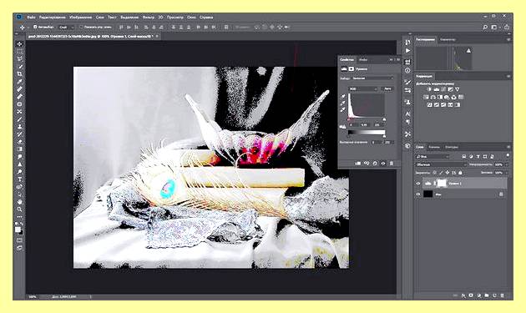Reset Levels to adjustment defaults
Viewport: 526px width, 313px height.
point(375,164)
